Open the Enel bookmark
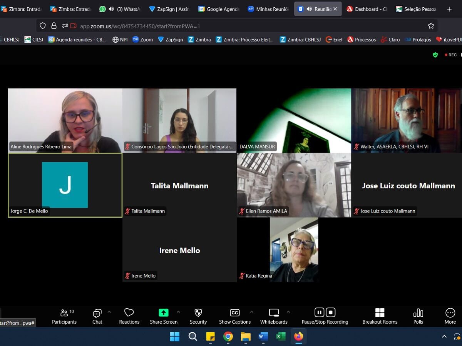 point(334,39)
